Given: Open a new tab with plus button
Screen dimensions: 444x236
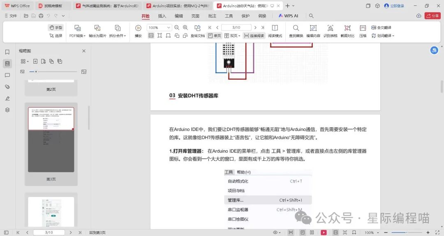Looking at the screenshot, I should [287, 6].
